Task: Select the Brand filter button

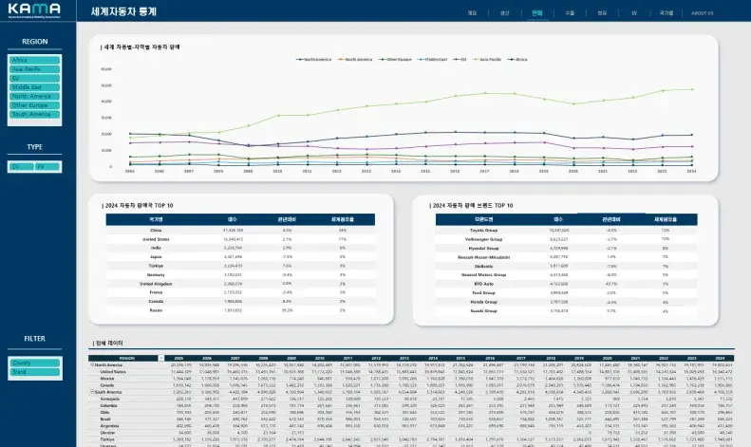Action: tap(34, 372)
